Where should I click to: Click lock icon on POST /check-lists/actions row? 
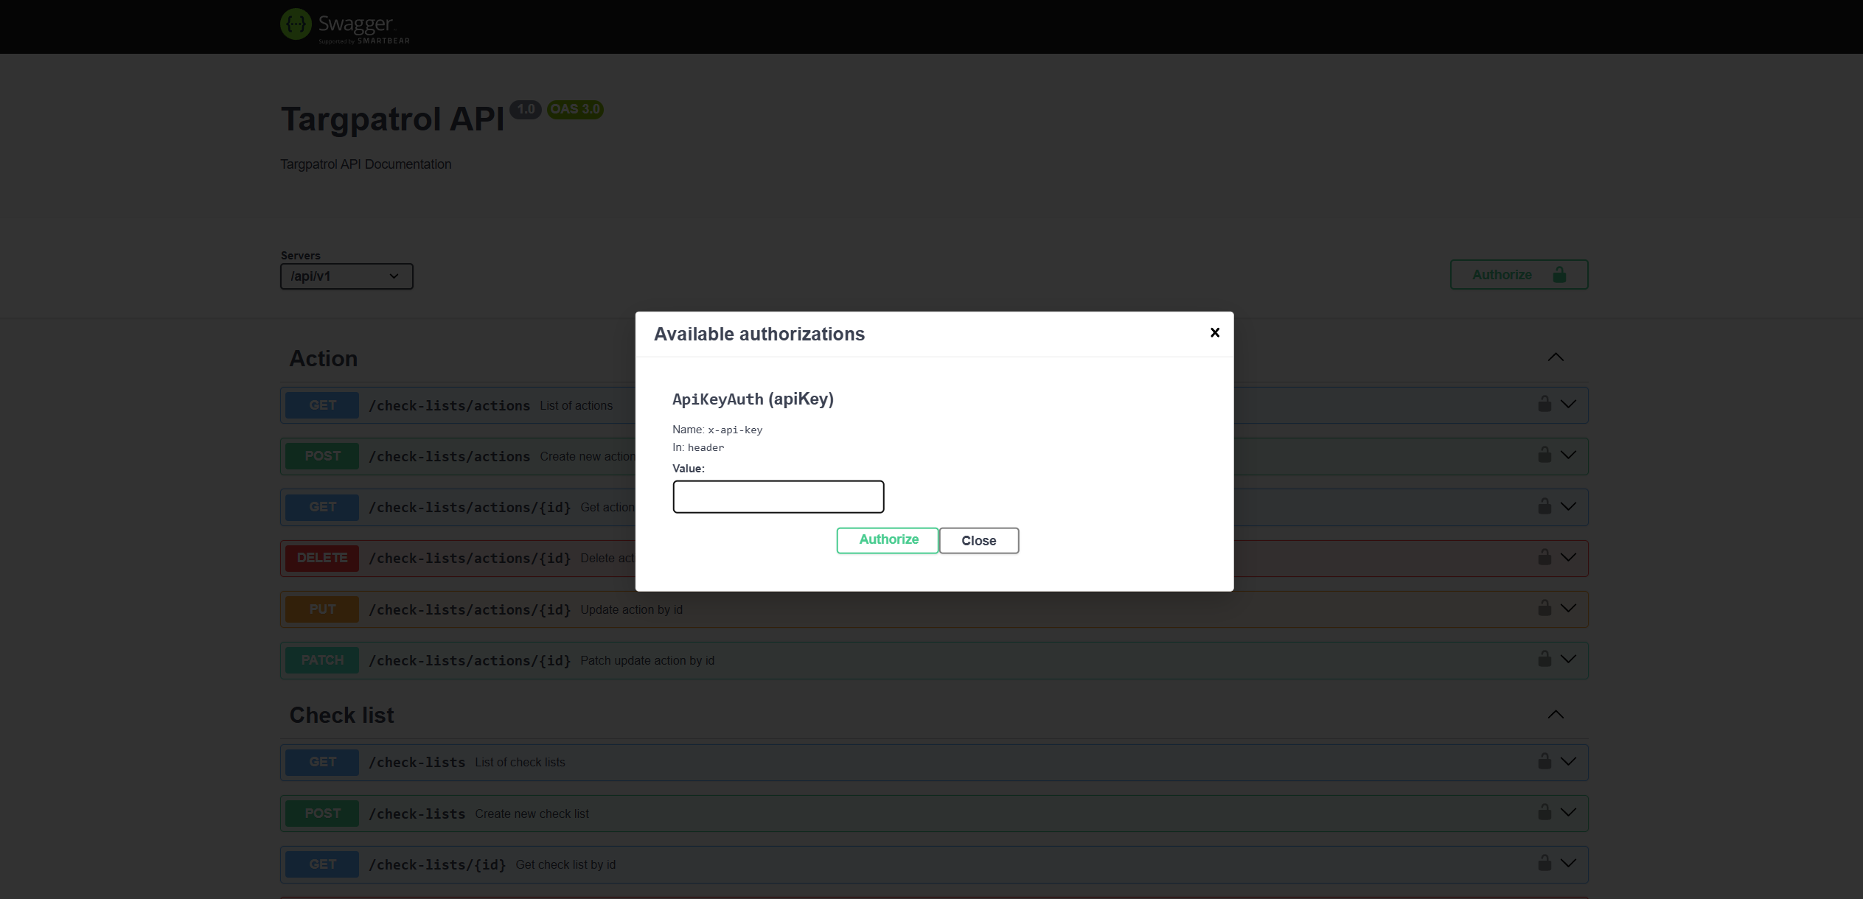(x=1545, y=455)
